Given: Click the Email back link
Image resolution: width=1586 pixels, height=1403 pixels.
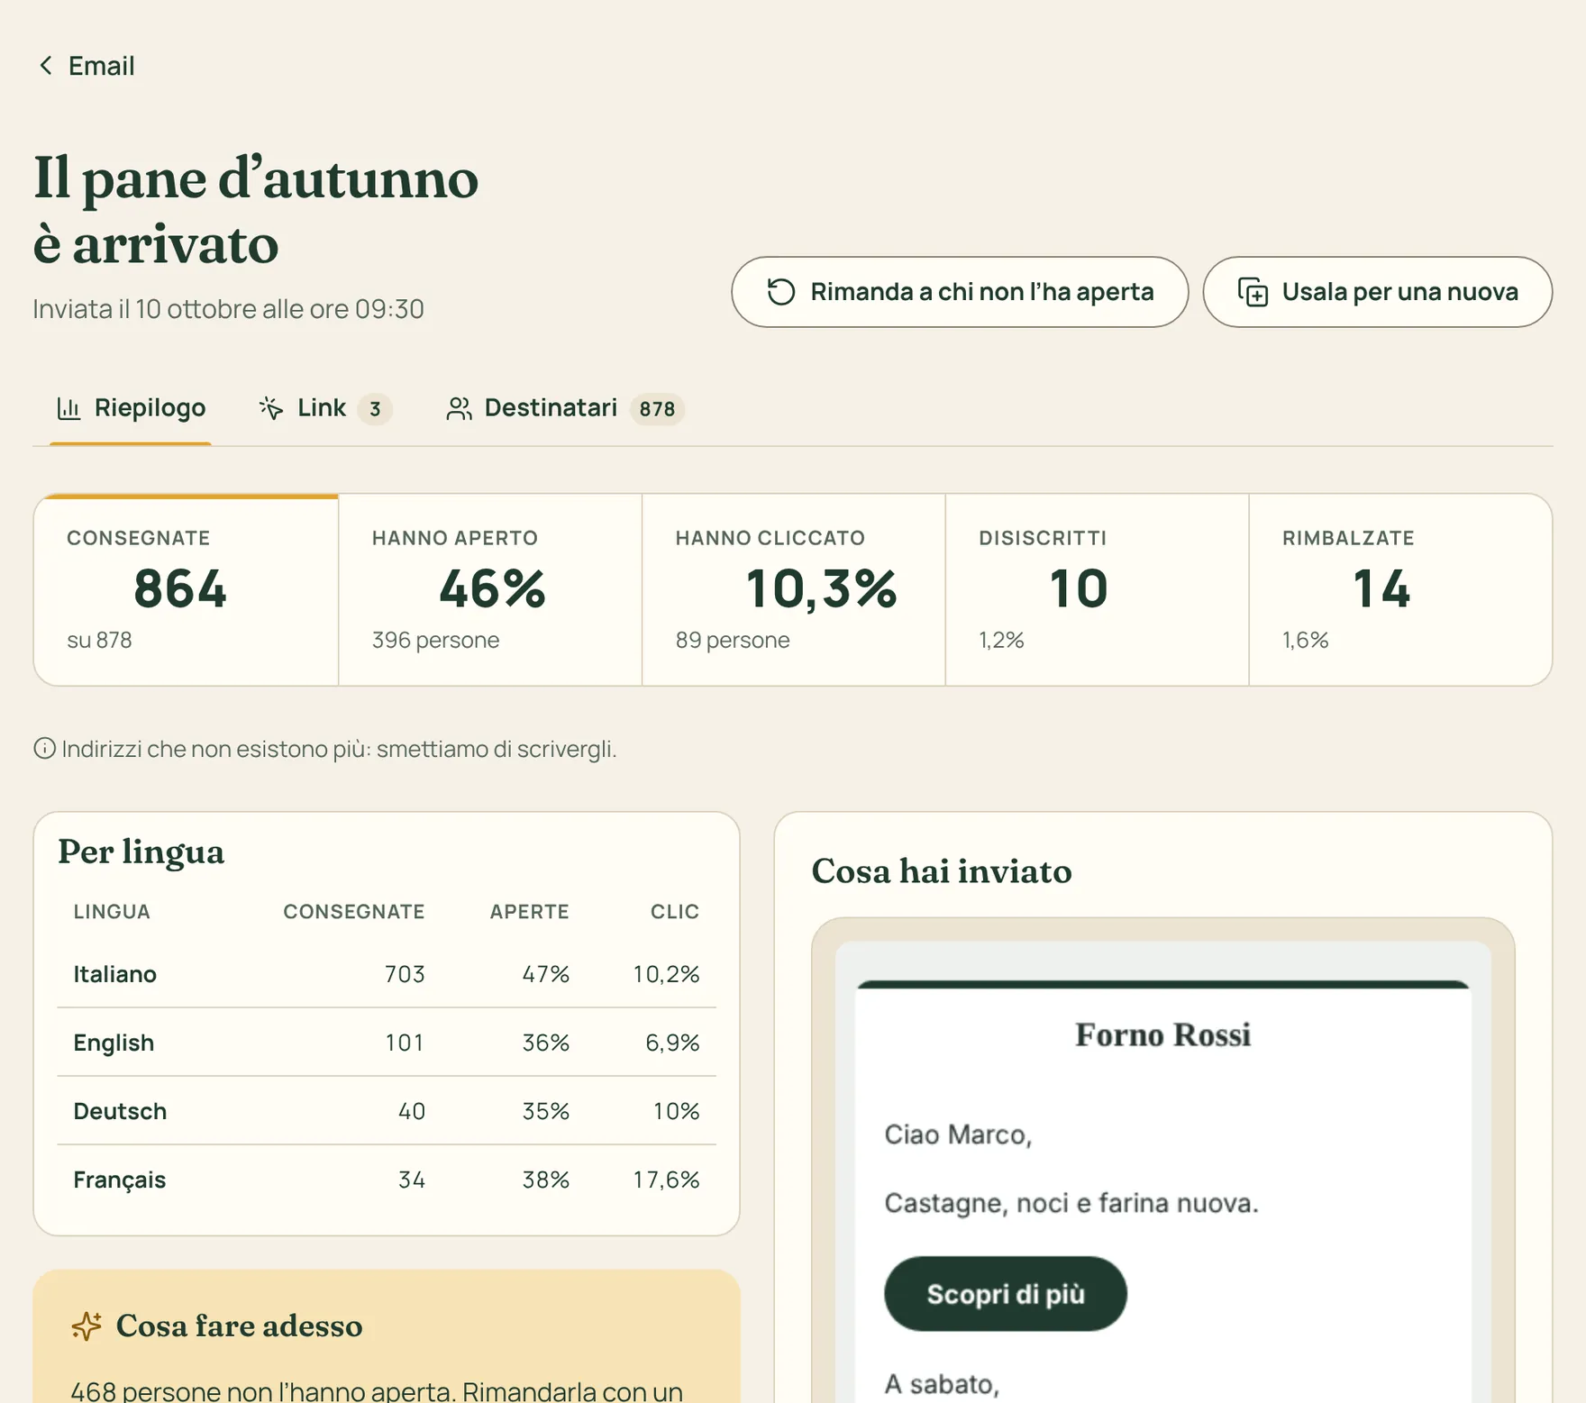Looking at the screenshot, I should click(87, 66).
